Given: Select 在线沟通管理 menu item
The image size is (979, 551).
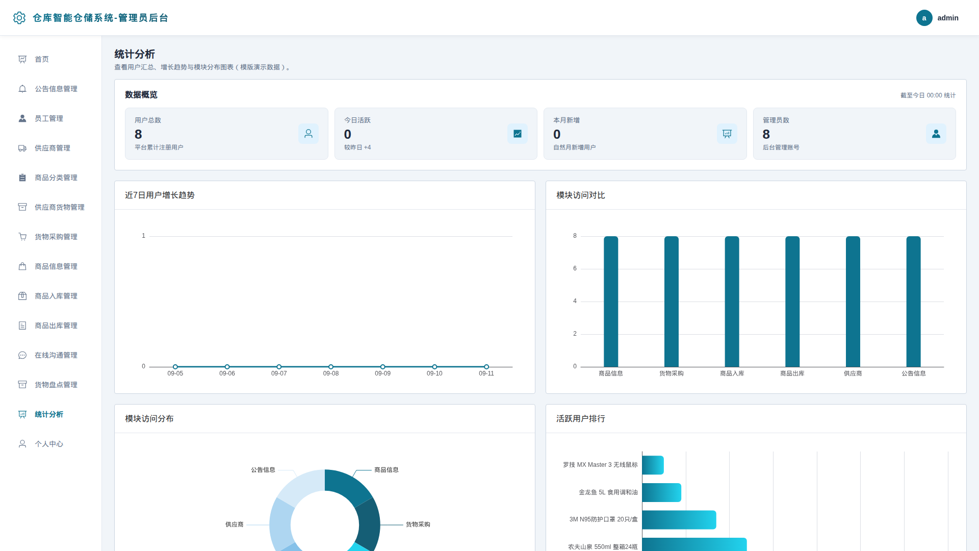Looking at the screenshot, I should 51,355.
